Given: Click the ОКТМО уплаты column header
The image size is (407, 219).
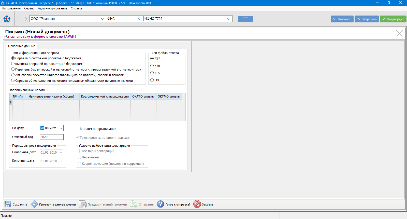Looking at the screenshot, I should 169,97.
